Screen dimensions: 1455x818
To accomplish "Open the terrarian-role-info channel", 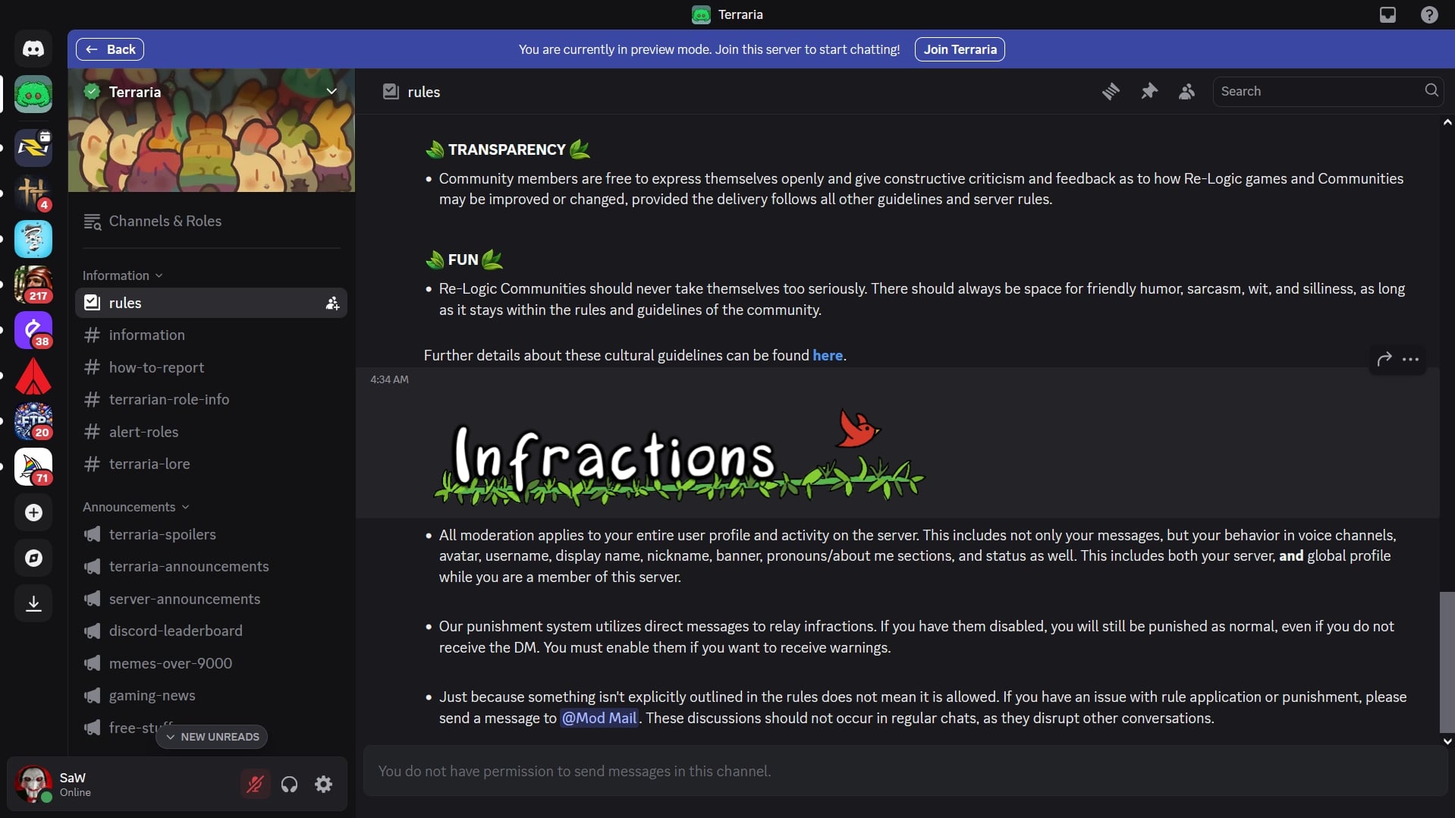I will [x=211, y=399].
